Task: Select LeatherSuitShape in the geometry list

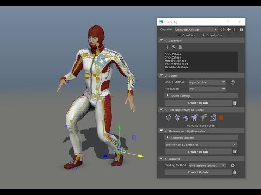Action: pos(176,64)
